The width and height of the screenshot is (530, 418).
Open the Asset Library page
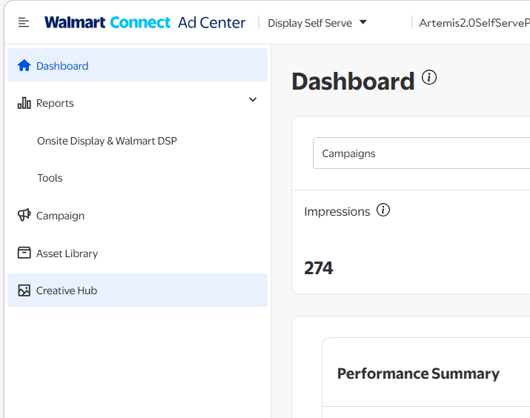(137, 253)
